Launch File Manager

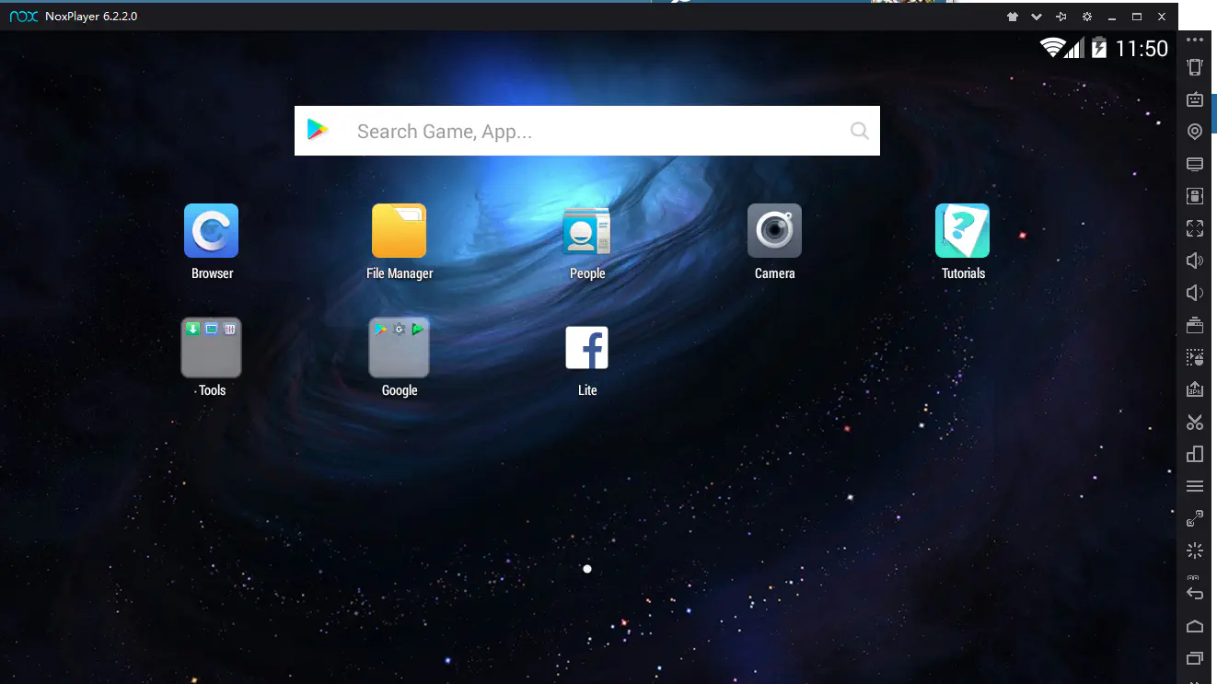399,231
